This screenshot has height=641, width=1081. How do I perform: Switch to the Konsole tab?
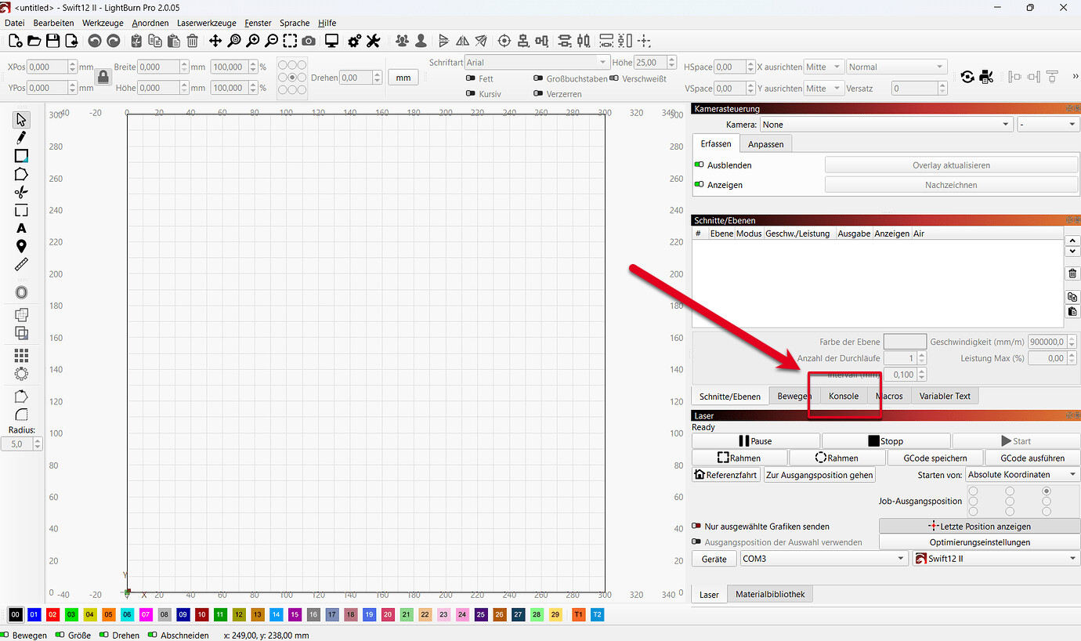pos(844,397)
